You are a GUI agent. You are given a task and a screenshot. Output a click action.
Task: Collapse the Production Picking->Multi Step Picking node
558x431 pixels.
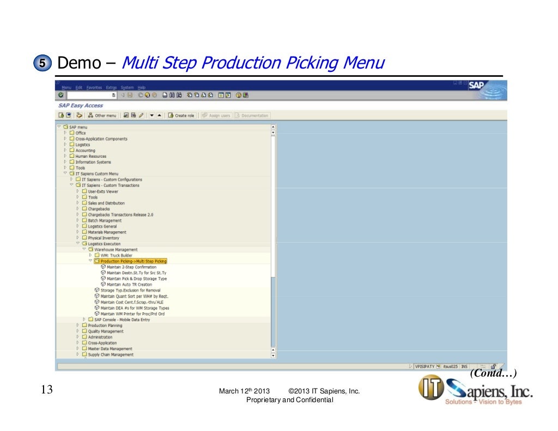(x=90, y=261)
